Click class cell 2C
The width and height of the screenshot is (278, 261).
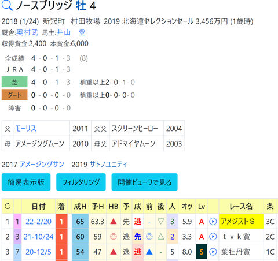click(270, 237)
